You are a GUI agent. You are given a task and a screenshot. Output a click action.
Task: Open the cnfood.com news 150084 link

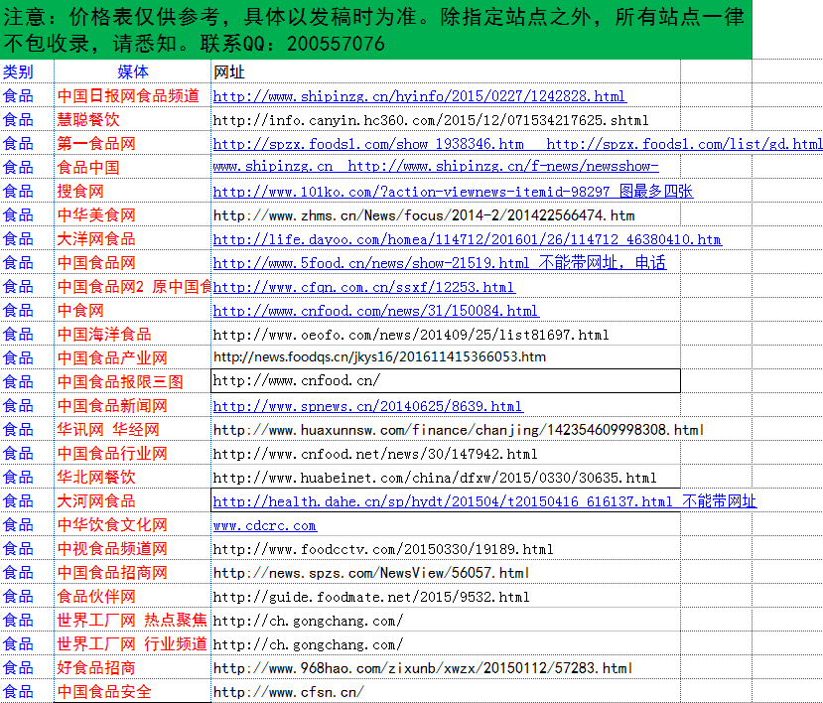pyautogui.click(x=376, y=311)
